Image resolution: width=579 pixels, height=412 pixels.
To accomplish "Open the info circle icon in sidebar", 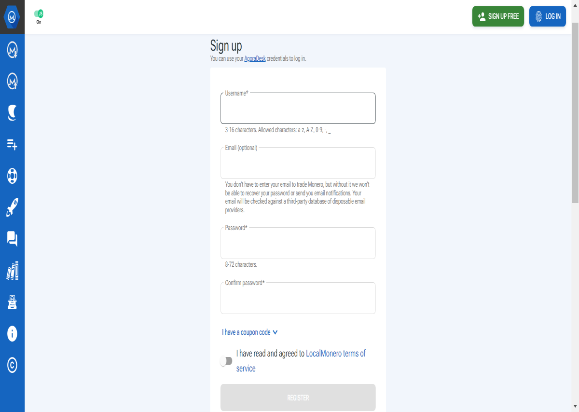I will point(13,333).
